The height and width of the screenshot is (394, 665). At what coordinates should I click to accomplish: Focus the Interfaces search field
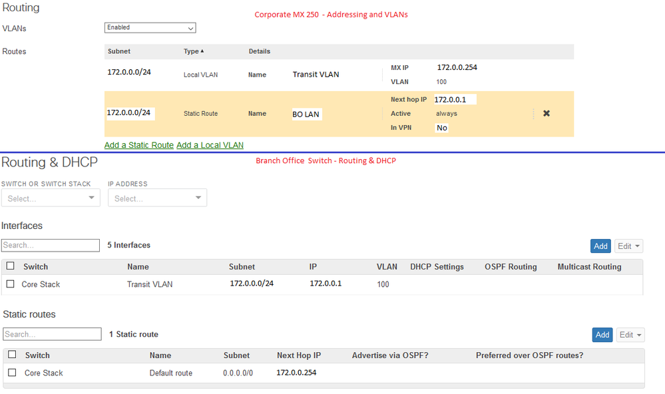click(x=51, y=245)
